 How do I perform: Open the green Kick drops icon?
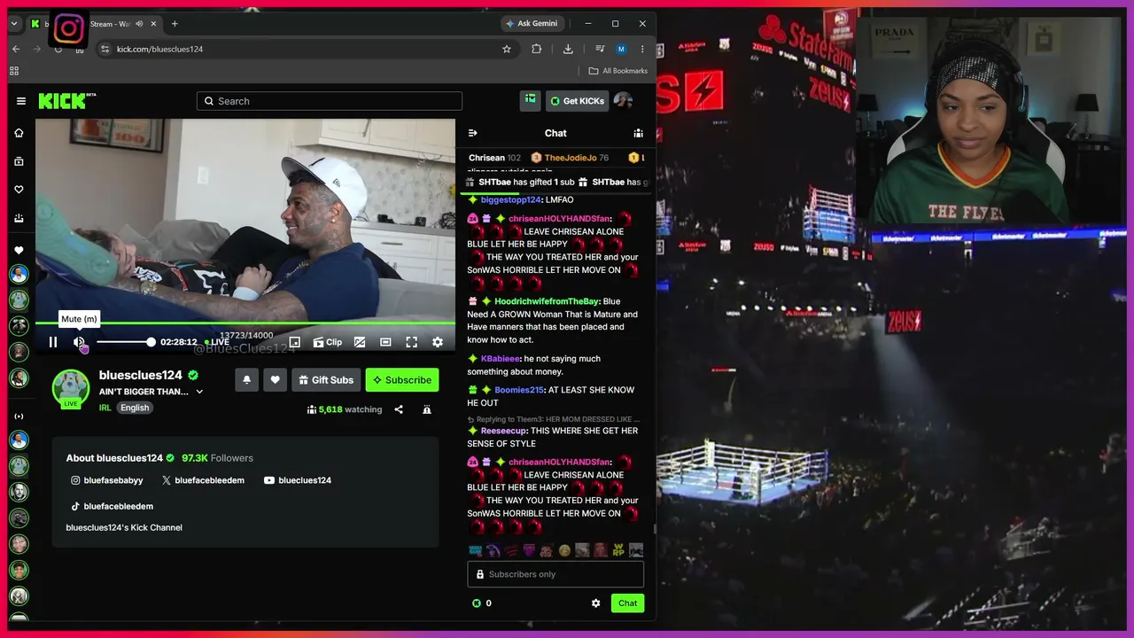pyautogui.click(x=531, y=101)
